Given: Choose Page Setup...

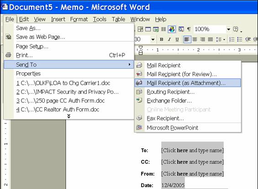Looking at the screenshot, I should tap(69, 46).
